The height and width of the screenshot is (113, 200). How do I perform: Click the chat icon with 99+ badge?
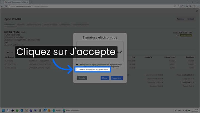click(45, 110)
